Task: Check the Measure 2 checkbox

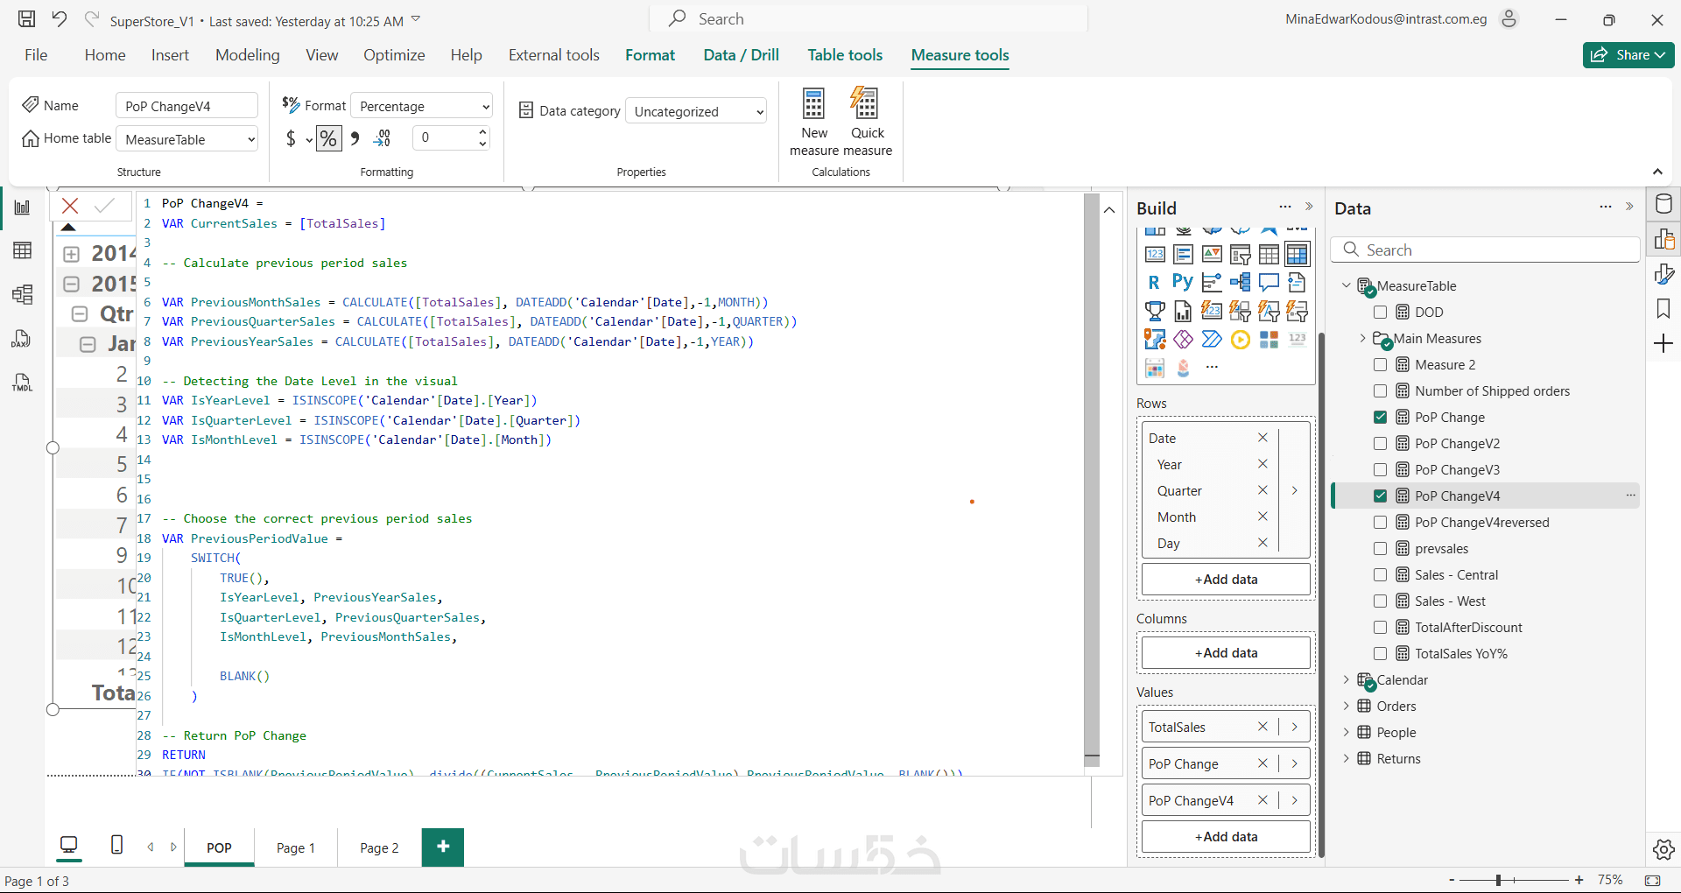Action: point(1381,365)
